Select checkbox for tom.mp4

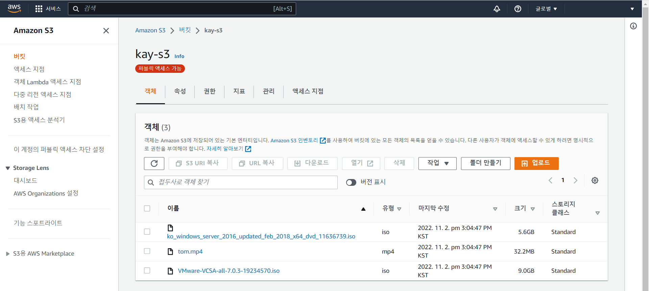(x=147, y=251)
